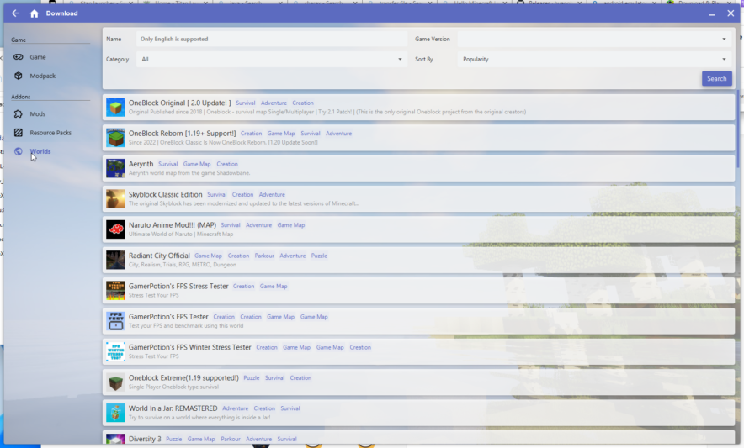Image resolution: width=744 pixels, height=448 pixels.
Task: Select Resource Packs in sidebar
Action: pyautogui.click(x=50, y=133)
